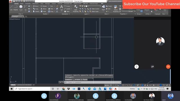Click the Mirror tool
Screen dimensions: 180x101
44,9
